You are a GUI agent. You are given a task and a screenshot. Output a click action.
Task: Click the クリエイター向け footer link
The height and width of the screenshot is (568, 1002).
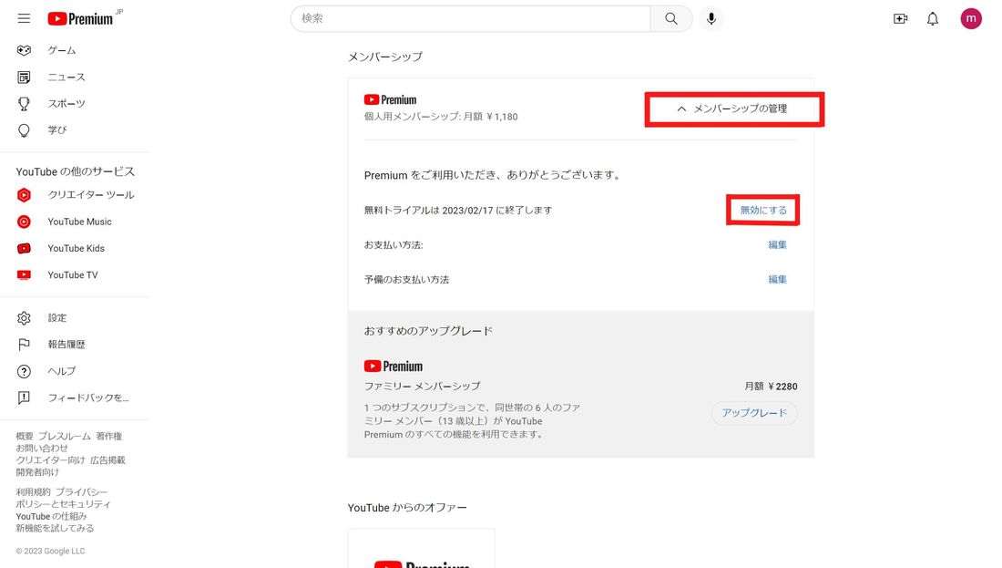pos(50,460)
